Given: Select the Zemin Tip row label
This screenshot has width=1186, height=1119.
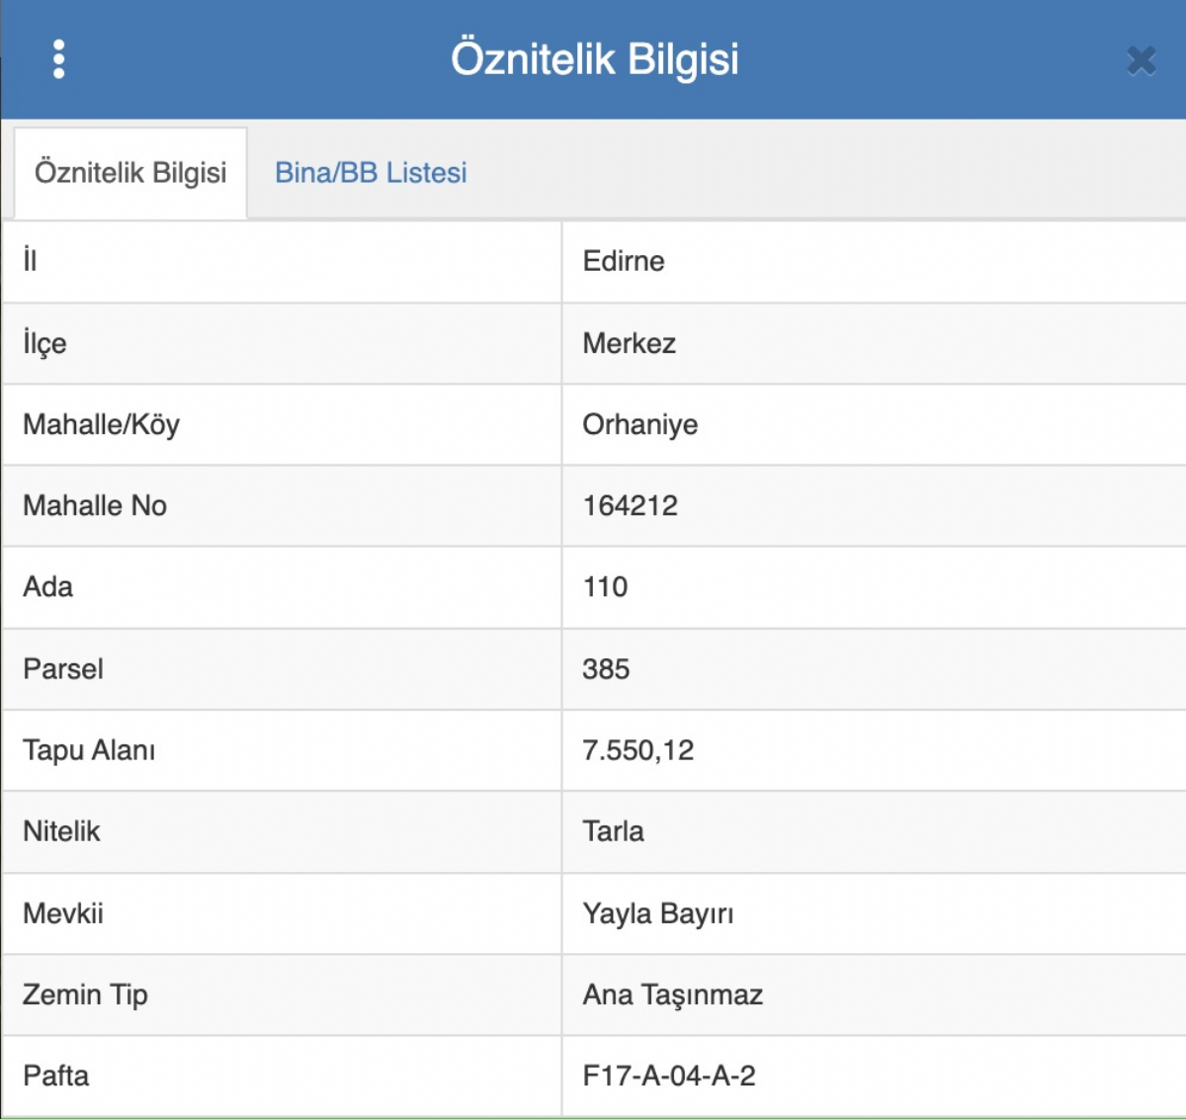Looking at the screenshot, I should click(x=85, y=994).
